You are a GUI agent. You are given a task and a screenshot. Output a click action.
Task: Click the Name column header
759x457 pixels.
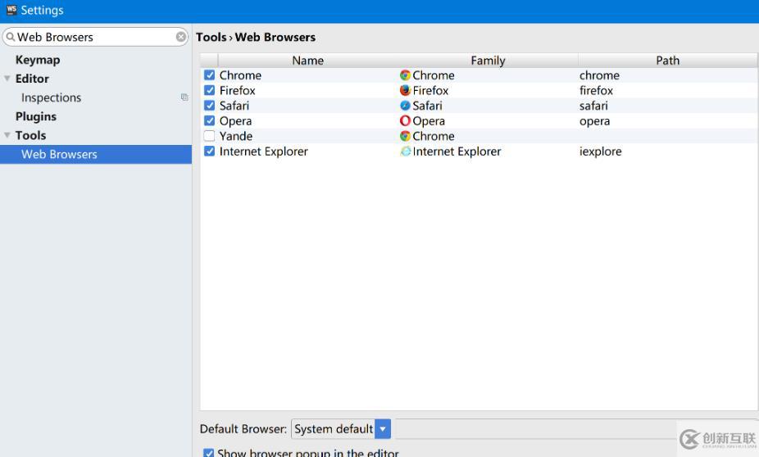click(308, 61)
